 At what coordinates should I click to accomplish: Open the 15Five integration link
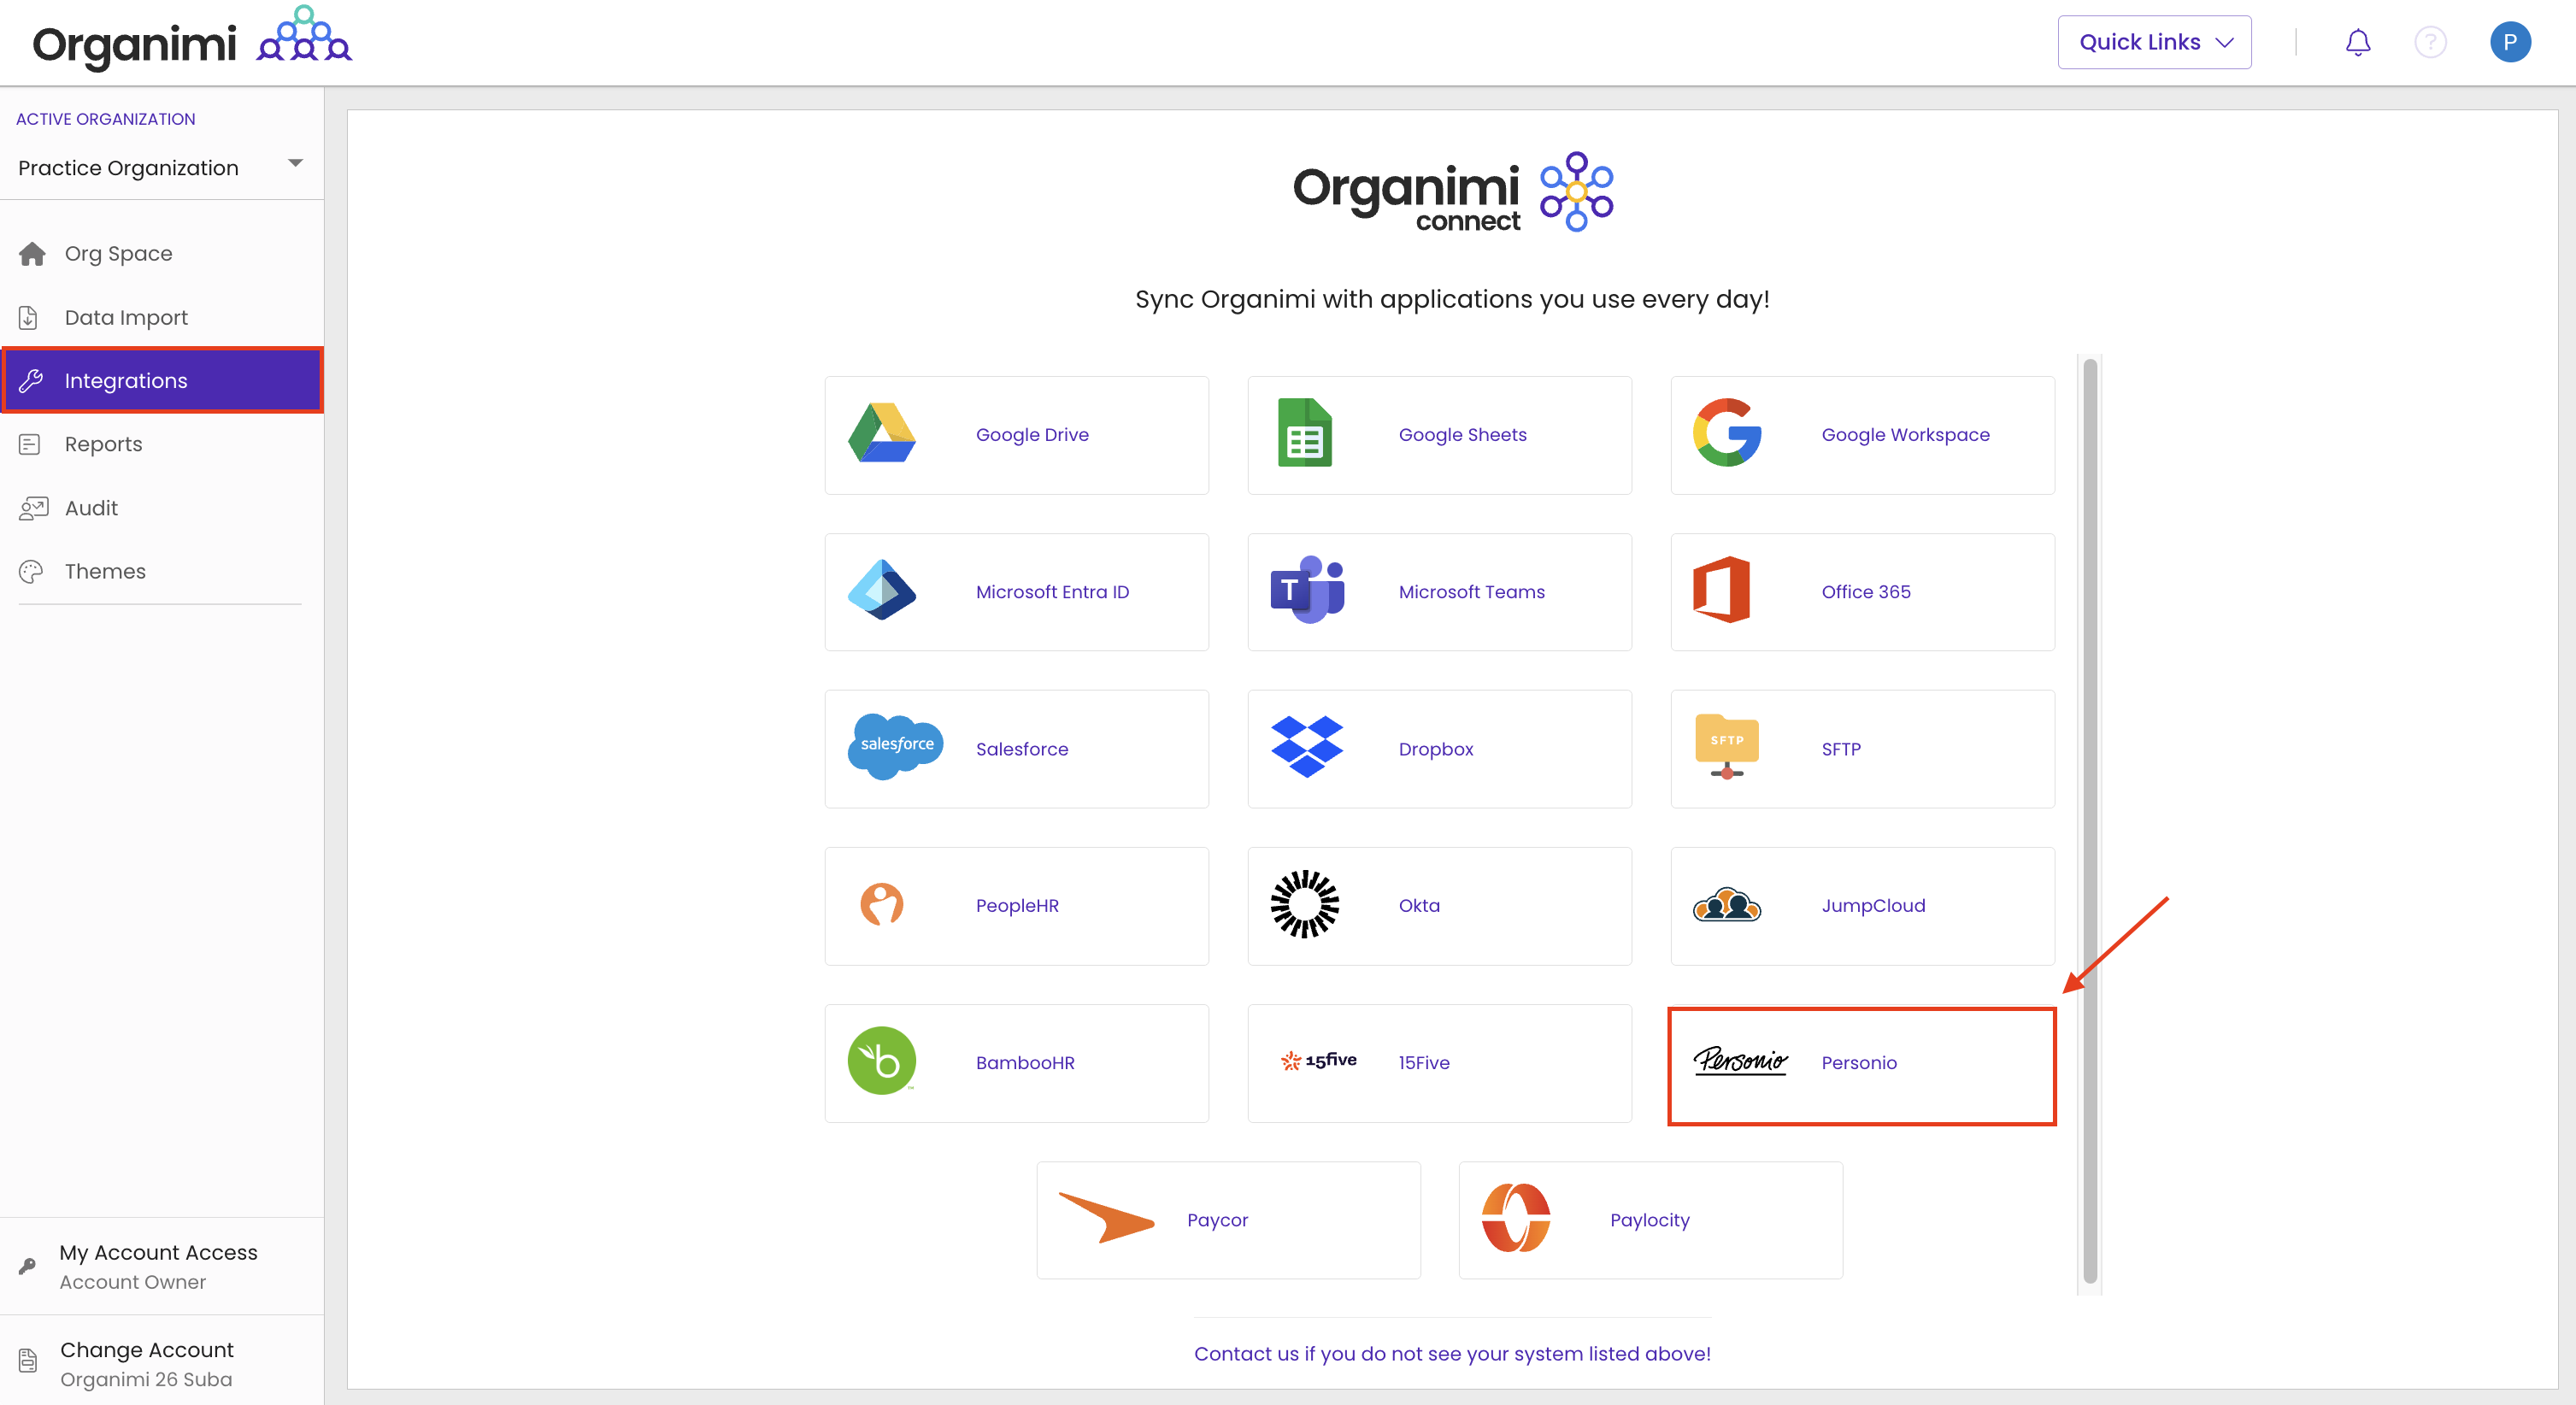(x=1424, y=1062)
